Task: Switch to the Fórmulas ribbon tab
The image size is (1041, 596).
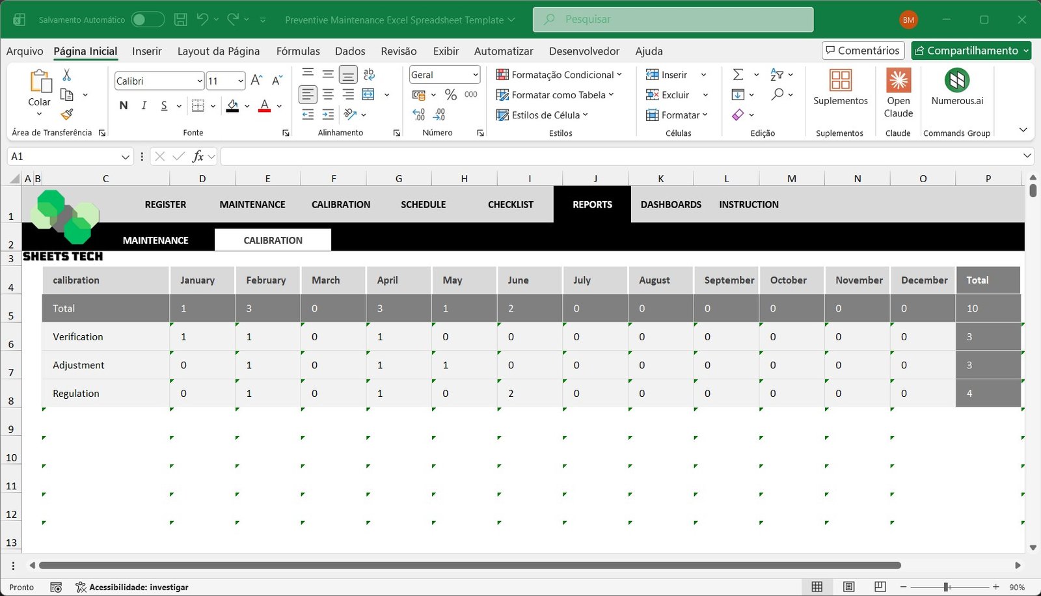Action: [298, 51]
